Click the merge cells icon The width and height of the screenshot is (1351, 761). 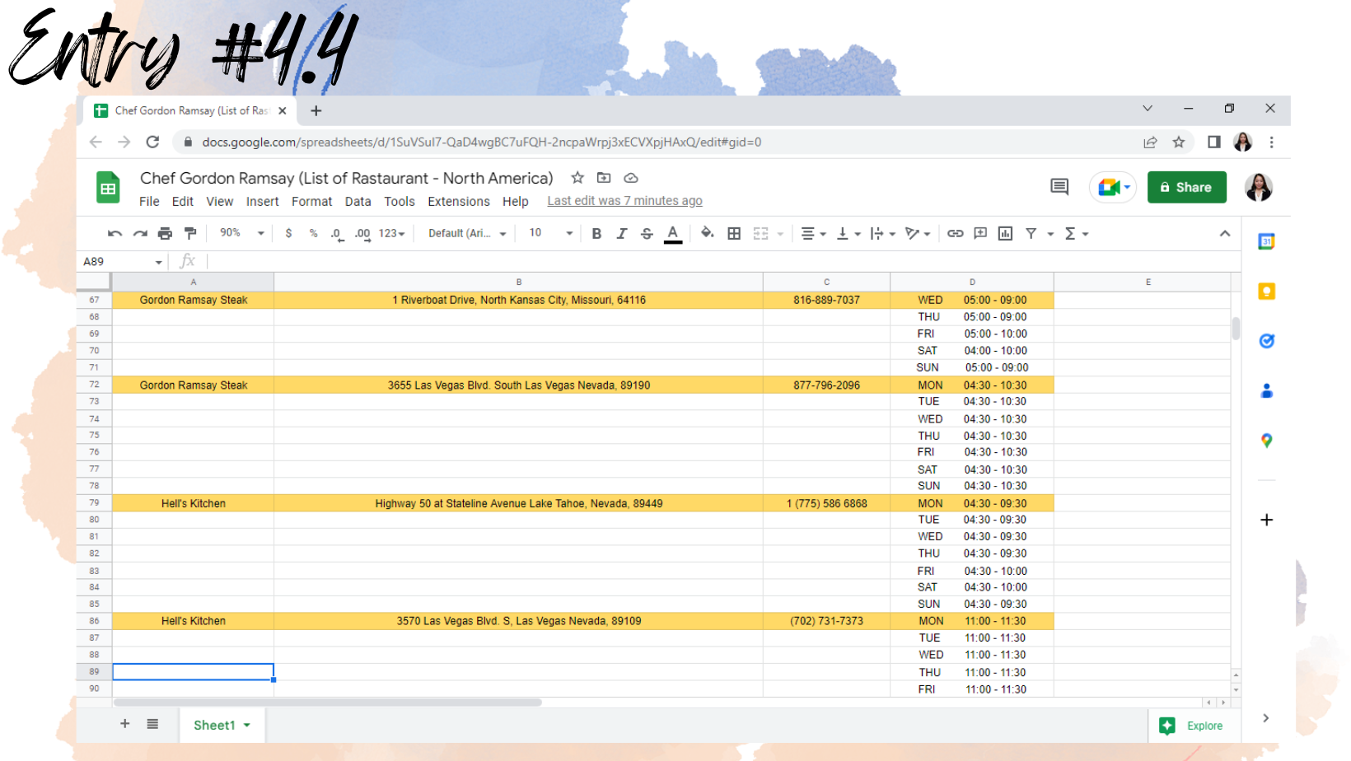pos(760,234)
